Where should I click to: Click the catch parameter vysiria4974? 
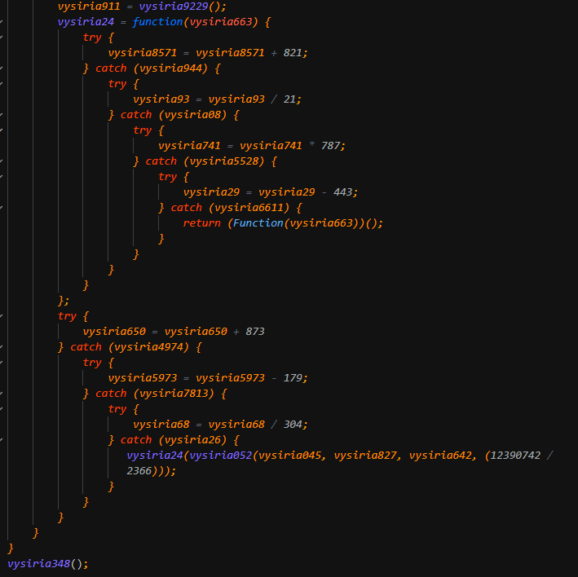point(148,347)
